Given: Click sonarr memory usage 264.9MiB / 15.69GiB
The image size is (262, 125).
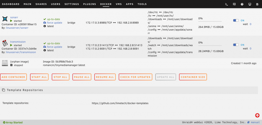Looking at the screenshot, I should [x=211, y=27].
